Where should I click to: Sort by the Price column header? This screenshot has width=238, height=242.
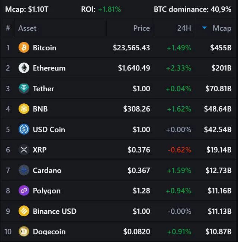(141, 28)
